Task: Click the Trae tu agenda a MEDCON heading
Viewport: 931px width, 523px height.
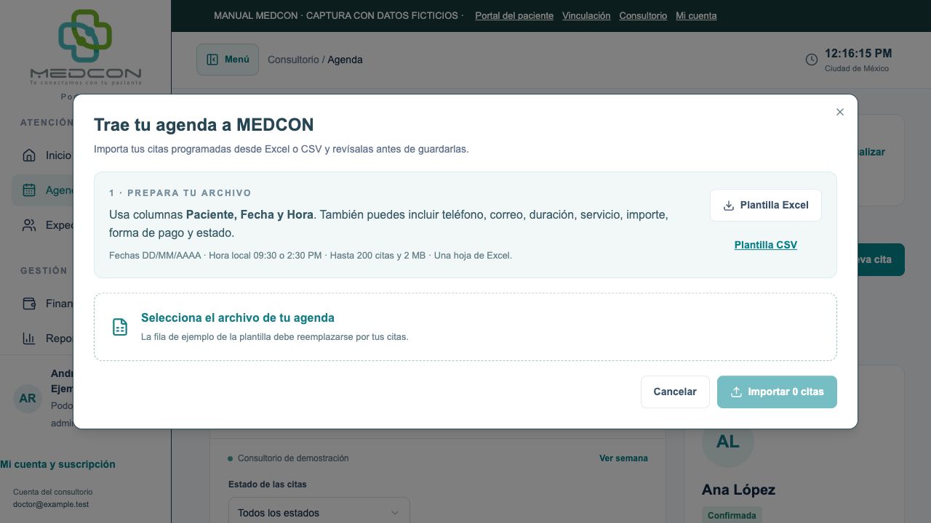Action: pos(204,125)
